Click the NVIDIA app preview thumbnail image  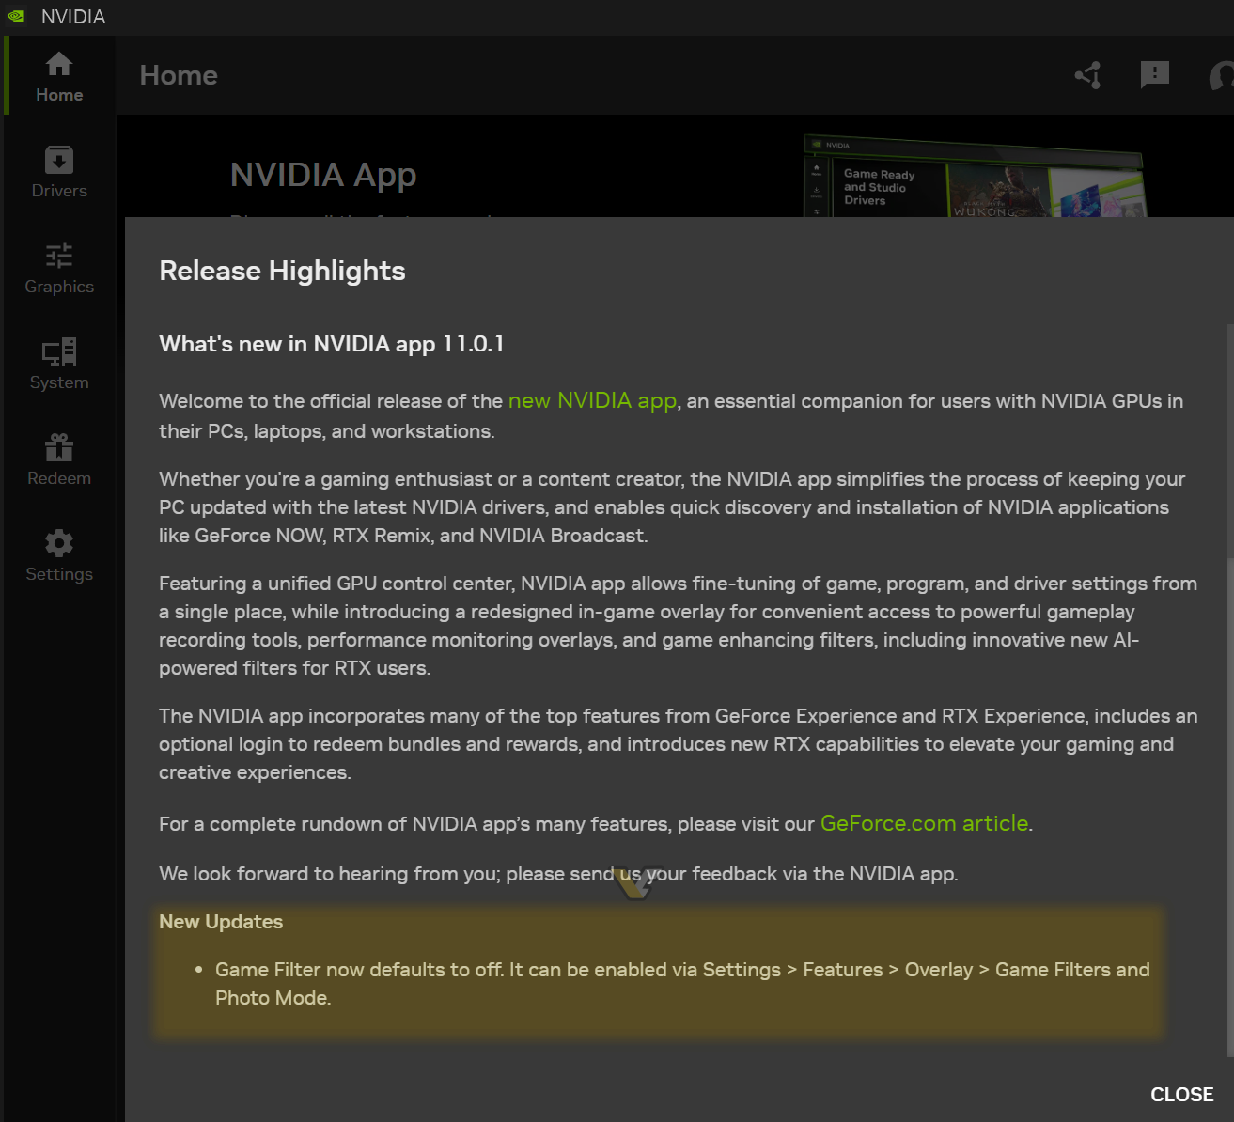pyautogui.click(x=974, y=177)
